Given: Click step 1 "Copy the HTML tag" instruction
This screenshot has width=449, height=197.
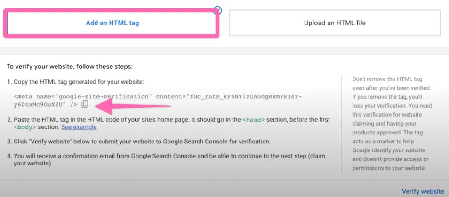Looking at the screenshot, I should coord(78,82).
